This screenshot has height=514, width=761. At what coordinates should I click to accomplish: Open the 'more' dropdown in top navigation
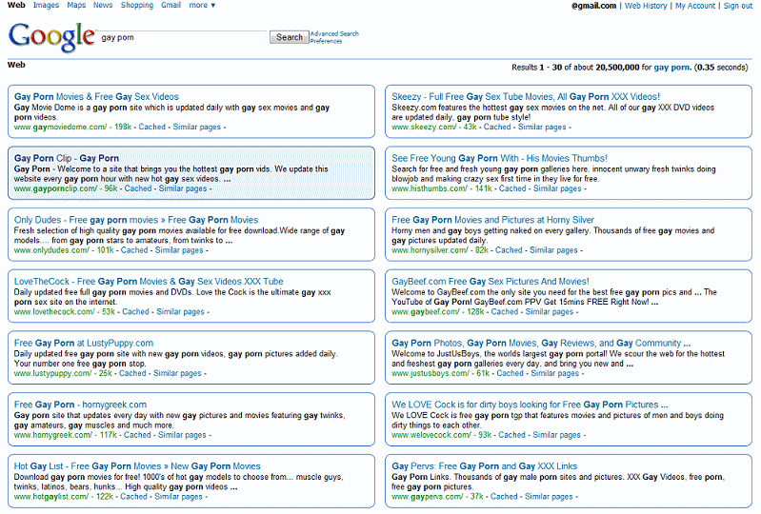point(202,6)
